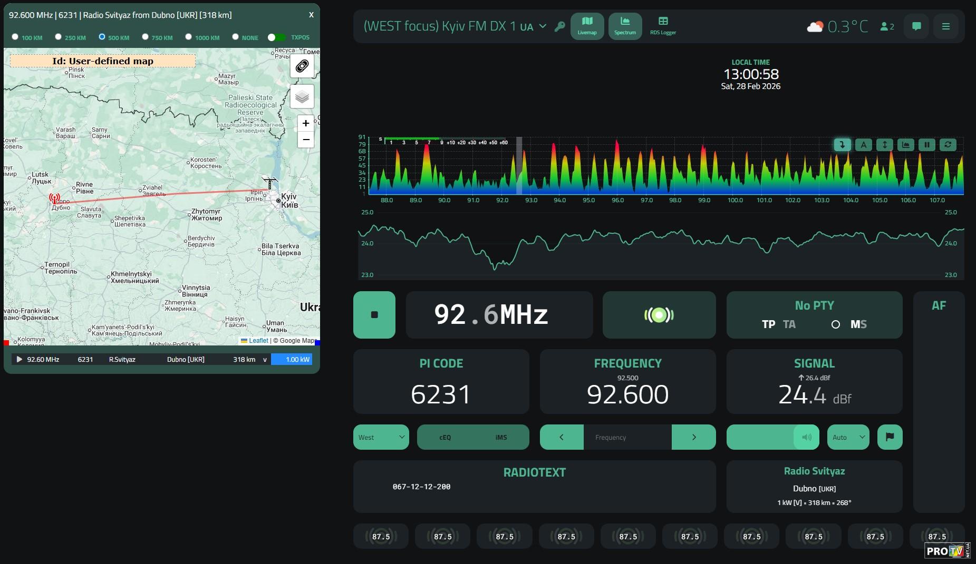Toggle the TXPOS switch
This screenshot has height=564, width=976.
pyautogui.click(x=276, y=37)
